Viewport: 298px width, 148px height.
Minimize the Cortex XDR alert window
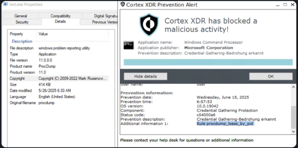(x=277, y=5)
